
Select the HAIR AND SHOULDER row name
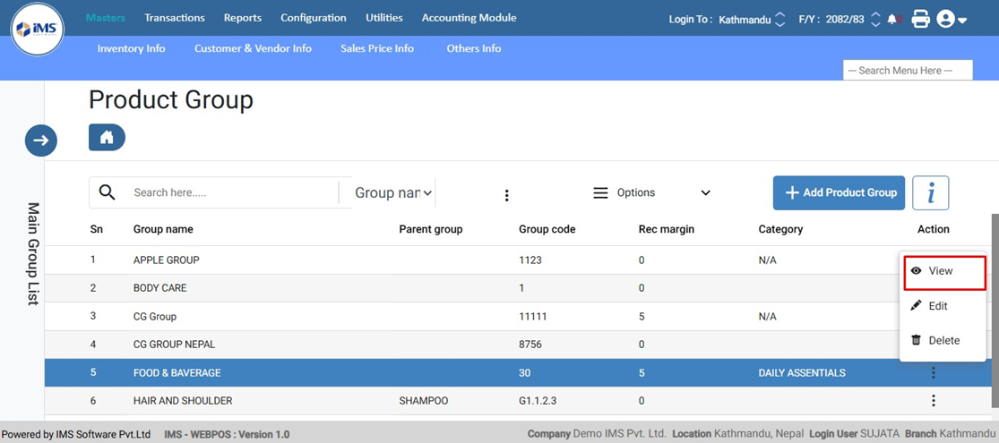point(183,400)
